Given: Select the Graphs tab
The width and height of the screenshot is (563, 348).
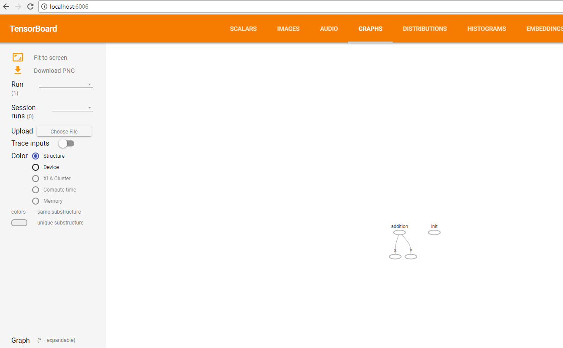Looking at the screenshot, I should (x=370, y=29).
